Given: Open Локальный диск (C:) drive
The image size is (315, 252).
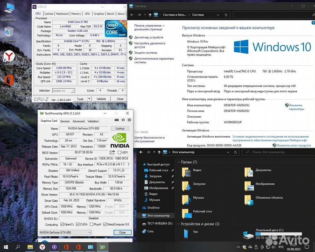Looking at the screenshot, I should [248, 234].
